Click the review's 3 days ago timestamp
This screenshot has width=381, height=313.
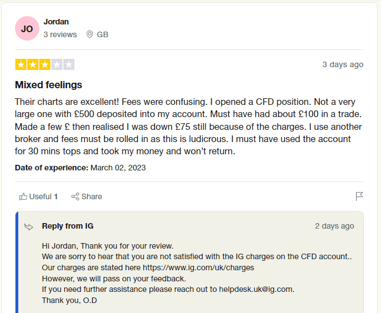click(x=343, y=64)
